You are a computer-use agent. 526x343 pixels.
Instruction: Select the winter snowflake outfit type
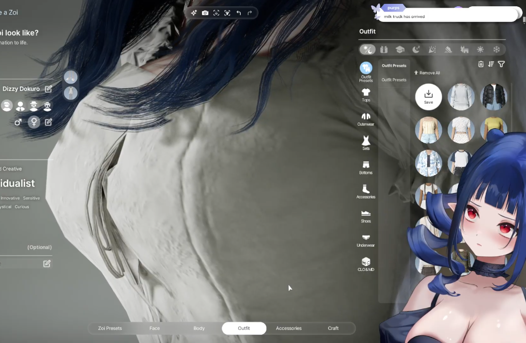(x=496, y=49)
